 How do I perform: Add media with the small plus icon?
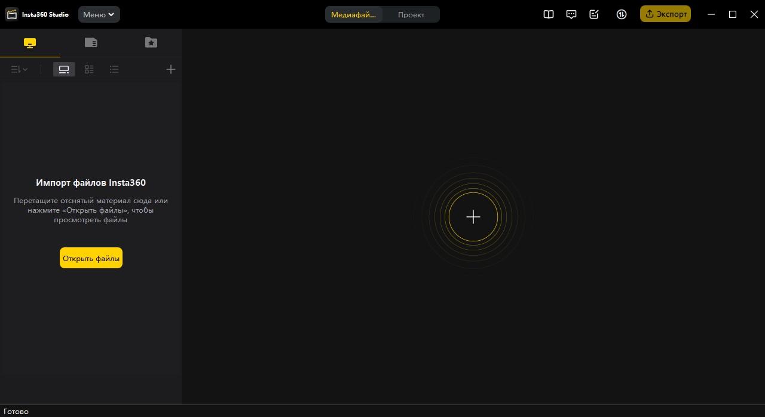[x=171, y=70]
